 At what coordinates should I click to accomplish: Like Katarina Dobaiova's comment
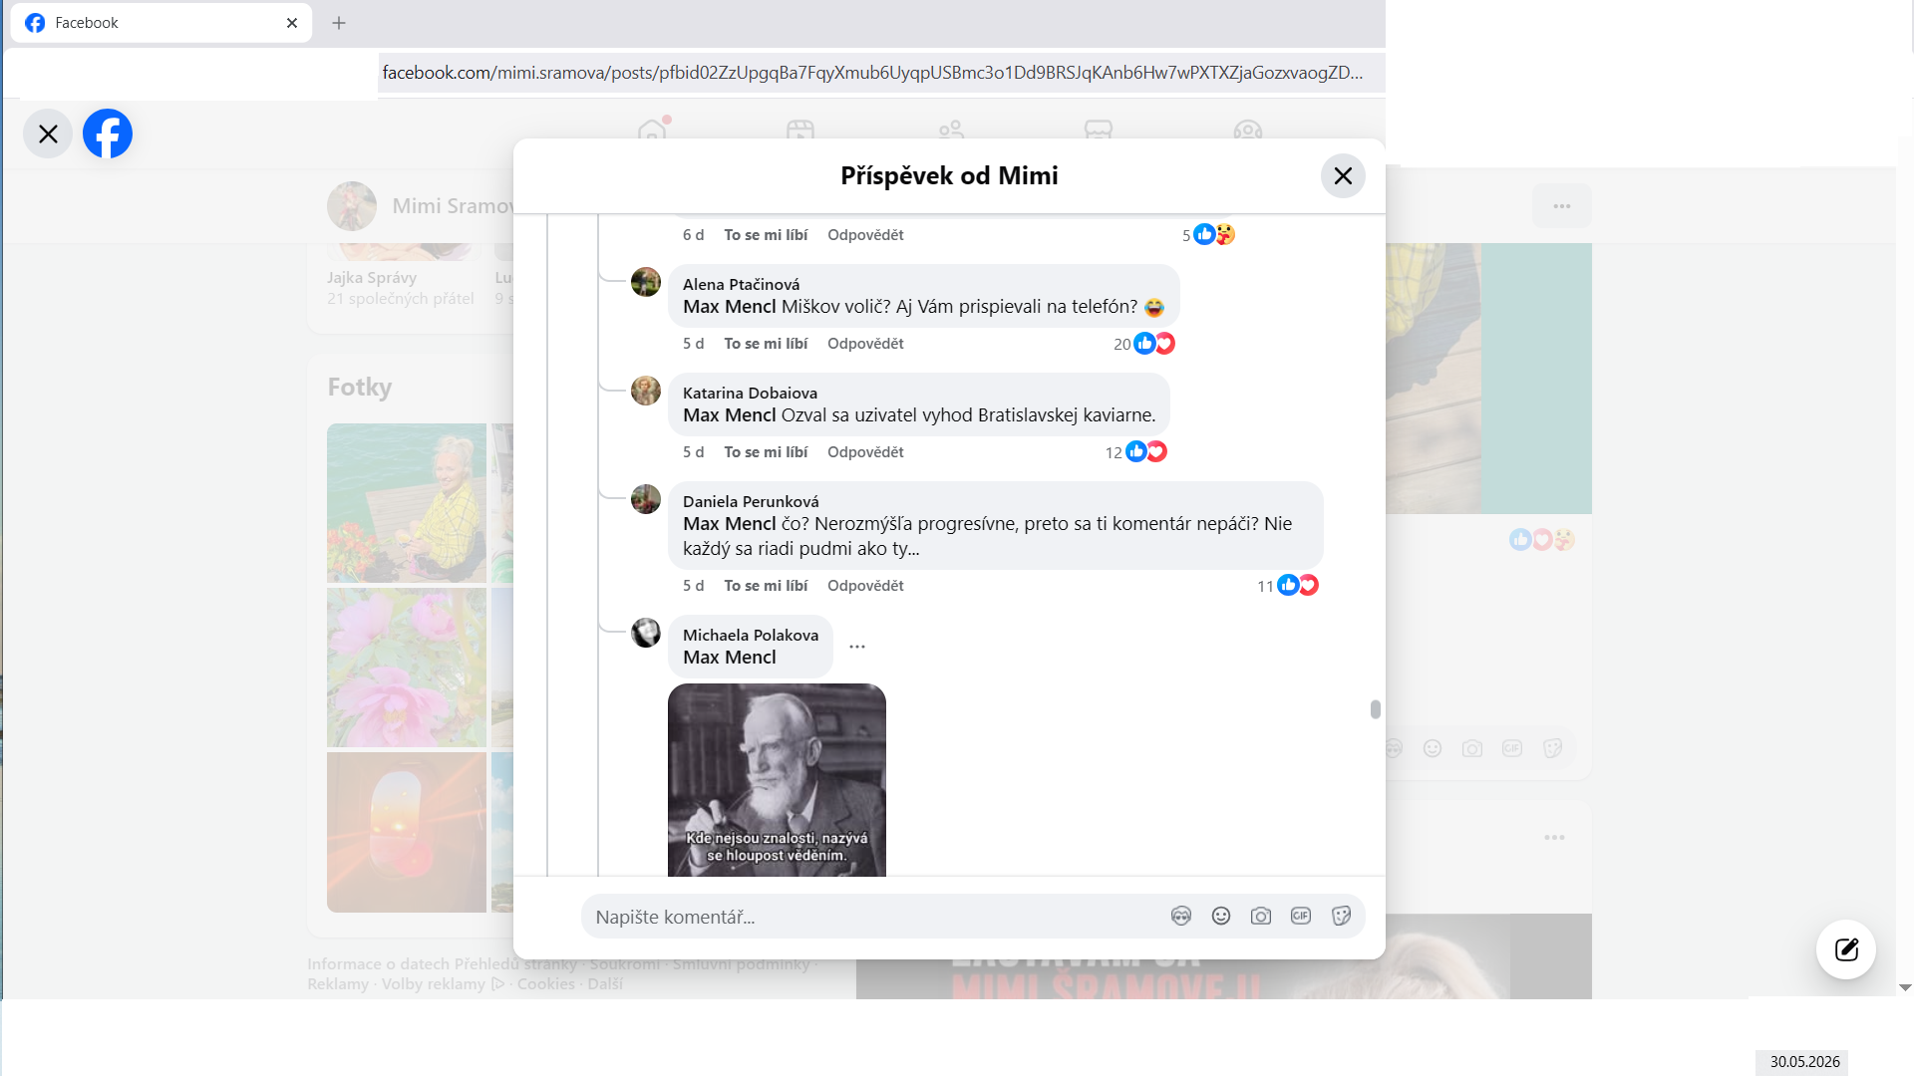point(766,452)
